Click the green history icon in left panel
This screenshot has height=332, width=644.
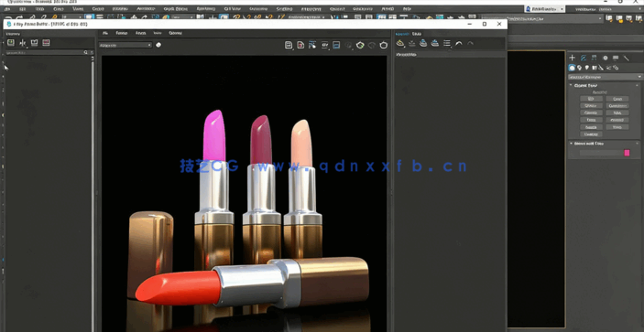[x=11, y=43]
